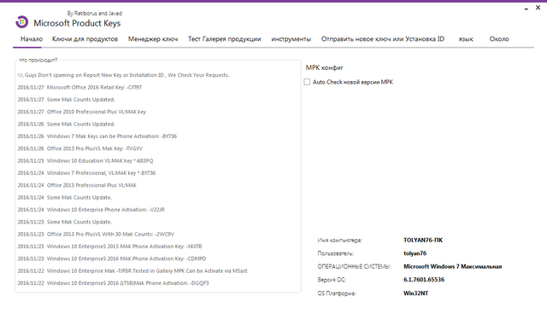Click Windows 10 Enterprise Phone Activation -V22JR entry

(x=91, y=209)
